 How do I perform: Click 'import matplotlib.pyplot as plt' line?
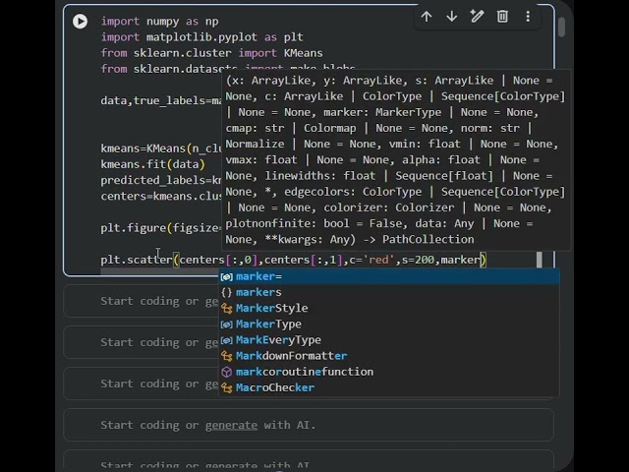201,37
